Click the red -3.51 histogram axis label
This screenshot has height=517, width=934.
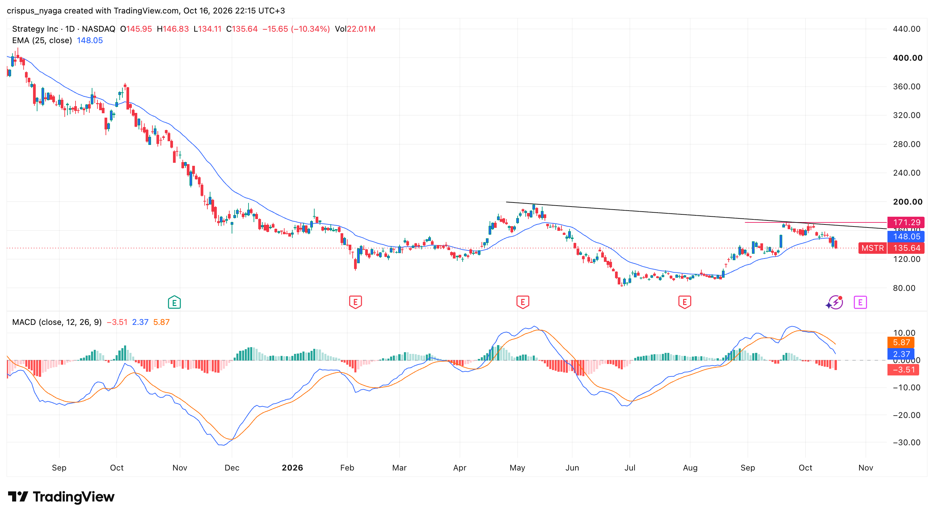point(903,369)
